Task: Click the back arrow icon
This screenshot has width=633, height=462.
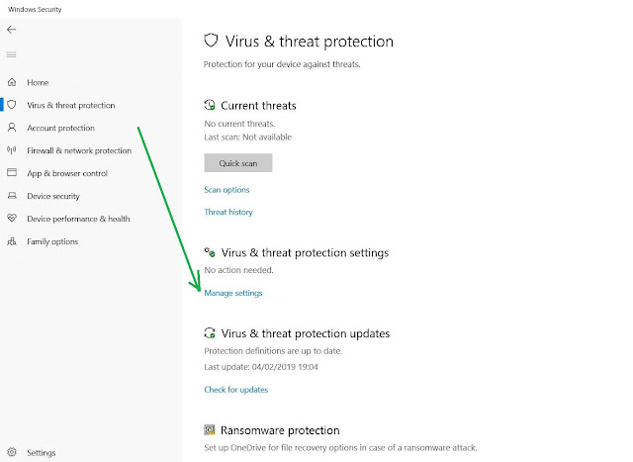Action: click(x=11, y=30)
